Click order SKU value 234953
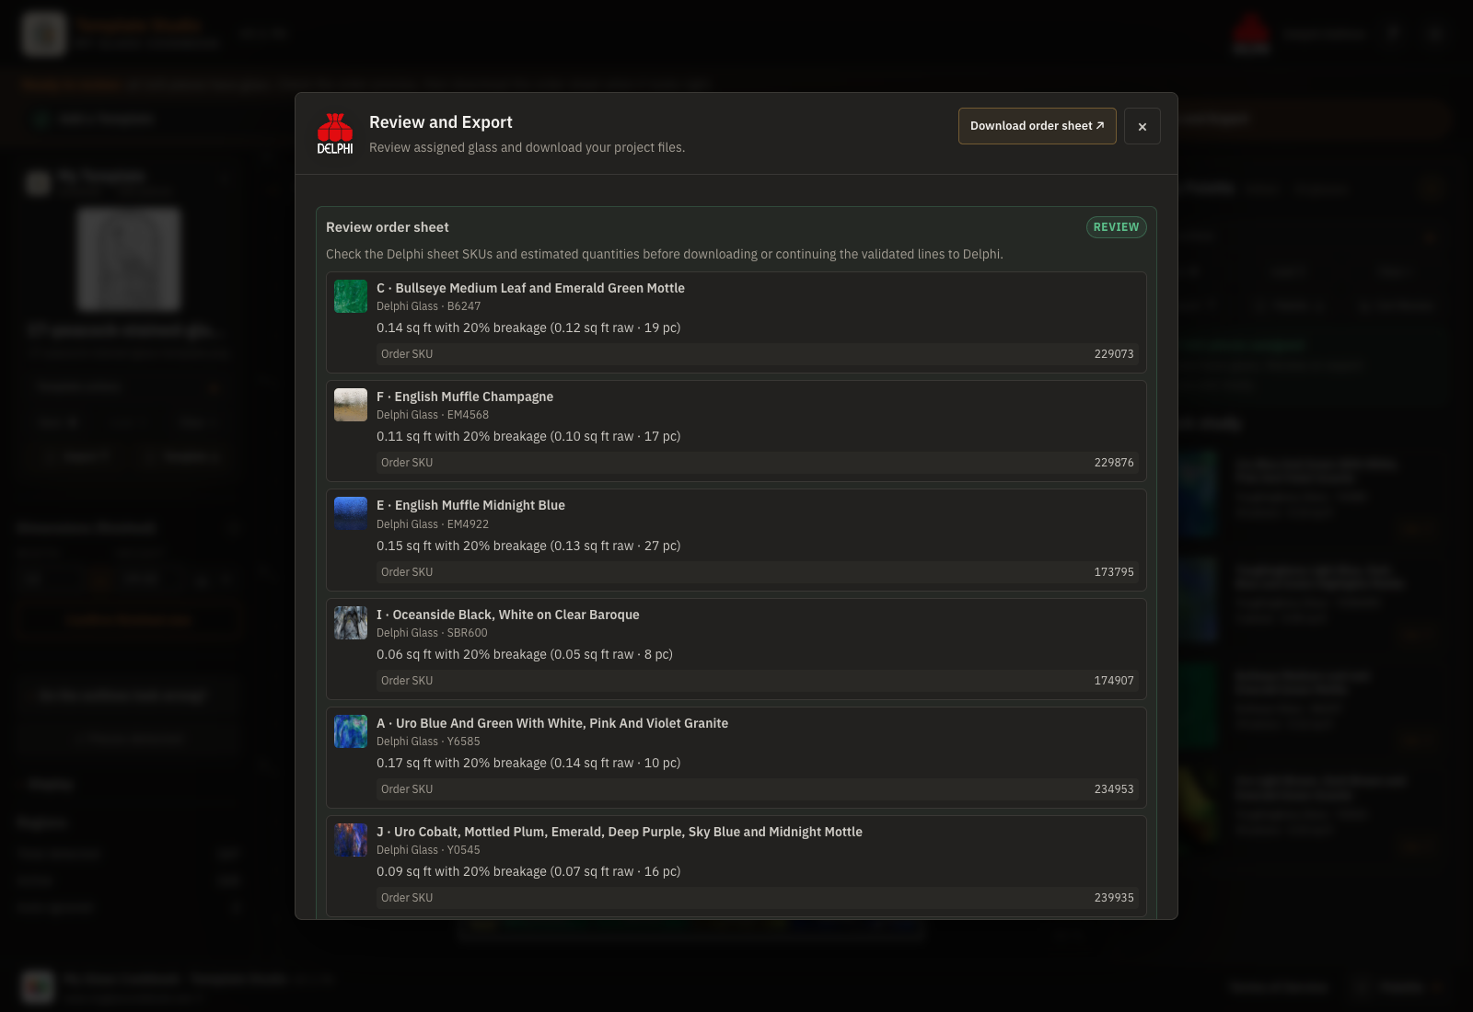Image resolution: width=1473 pixels, height=1012 pixels. click(x=1114, y=789)
